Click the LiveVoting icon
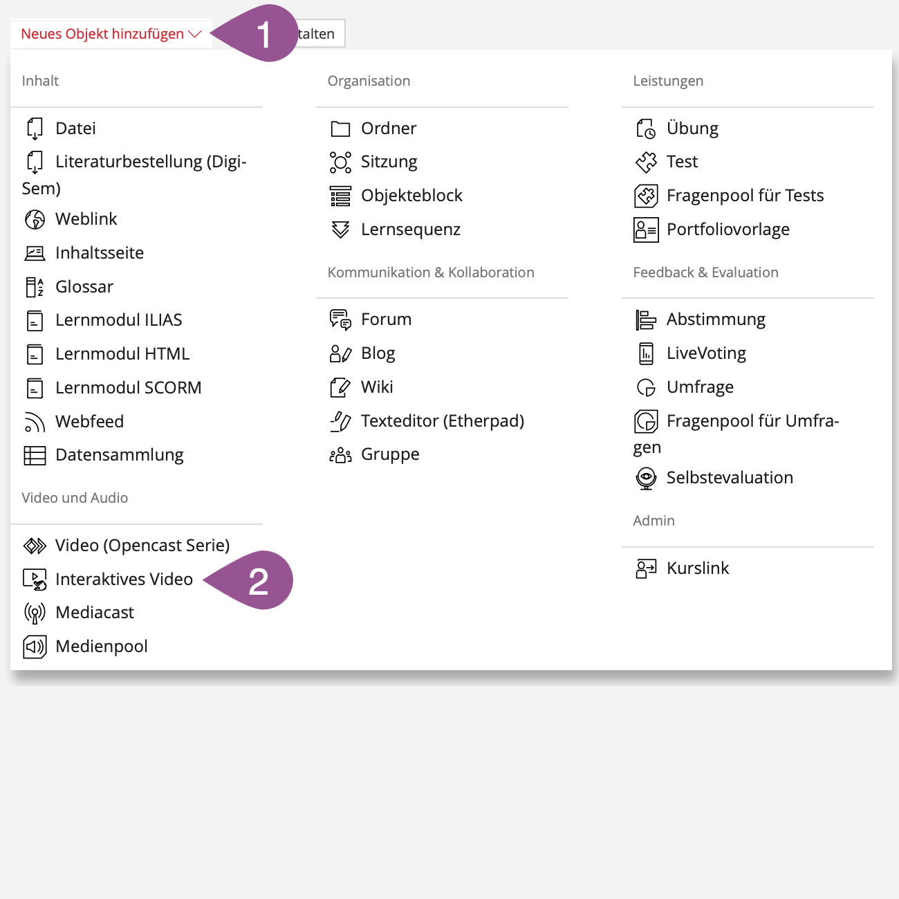The width and height of the screenshot is (899, 899). point(646,353)
